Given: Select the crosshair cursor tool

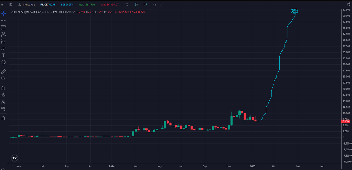Looking at the screenshot, I should coord(3,13).
